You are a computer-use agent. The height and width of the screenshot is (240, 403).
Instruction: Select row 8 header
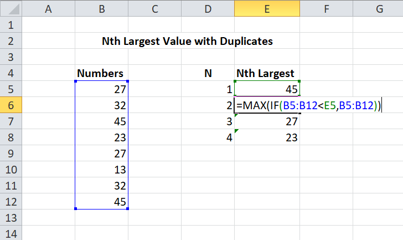click(x=11, y=137)
